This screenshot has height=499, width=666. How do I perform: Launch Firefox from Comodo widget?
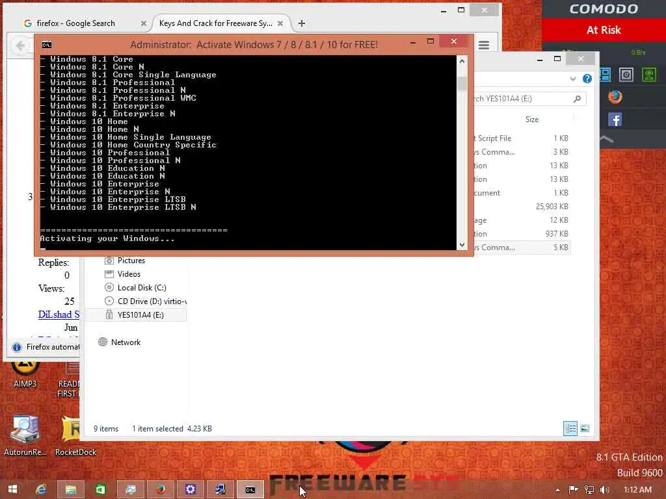(615, 97)
